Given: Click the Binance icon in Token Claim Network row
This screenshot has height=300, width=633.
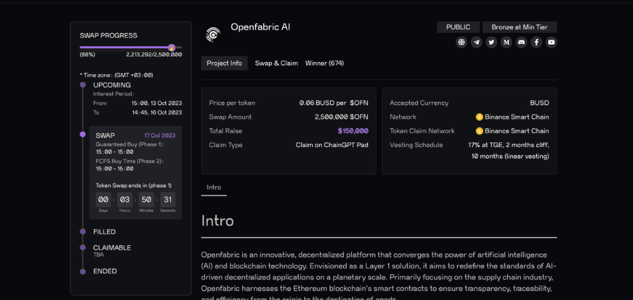Looking at the screenshot, I should [x=480, y=131].
